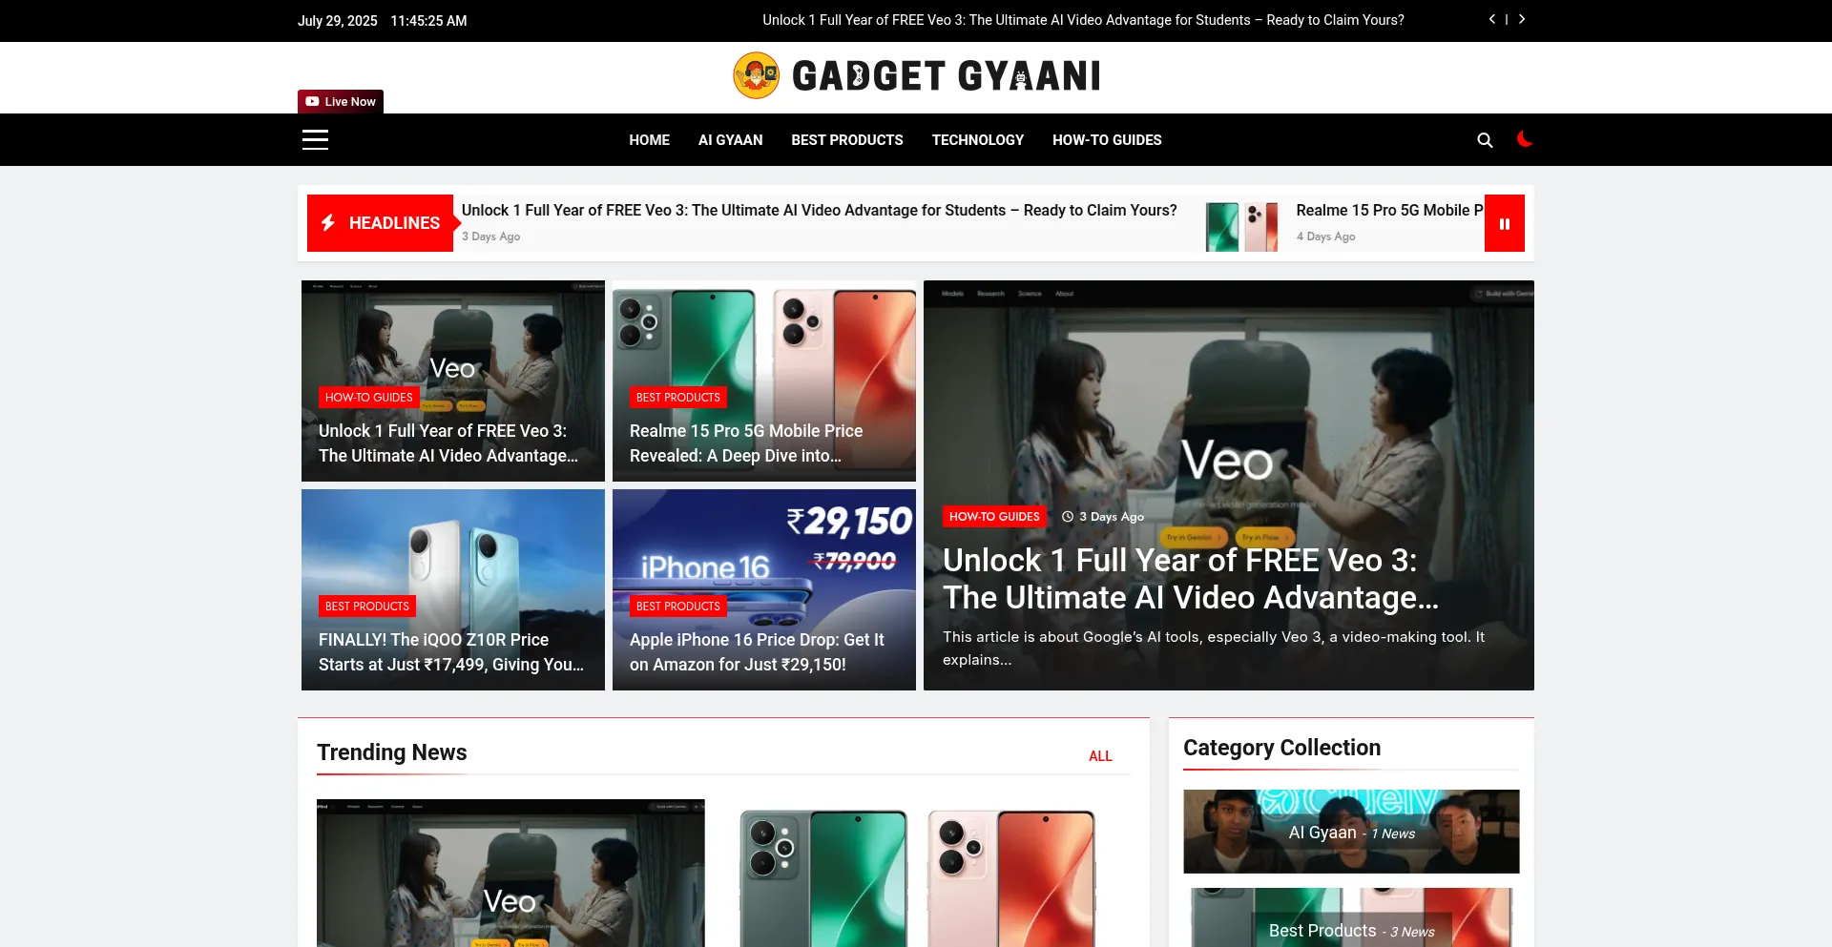
Task: Open the TECHNOLOGY menu item
Action: tap(977, 140)
